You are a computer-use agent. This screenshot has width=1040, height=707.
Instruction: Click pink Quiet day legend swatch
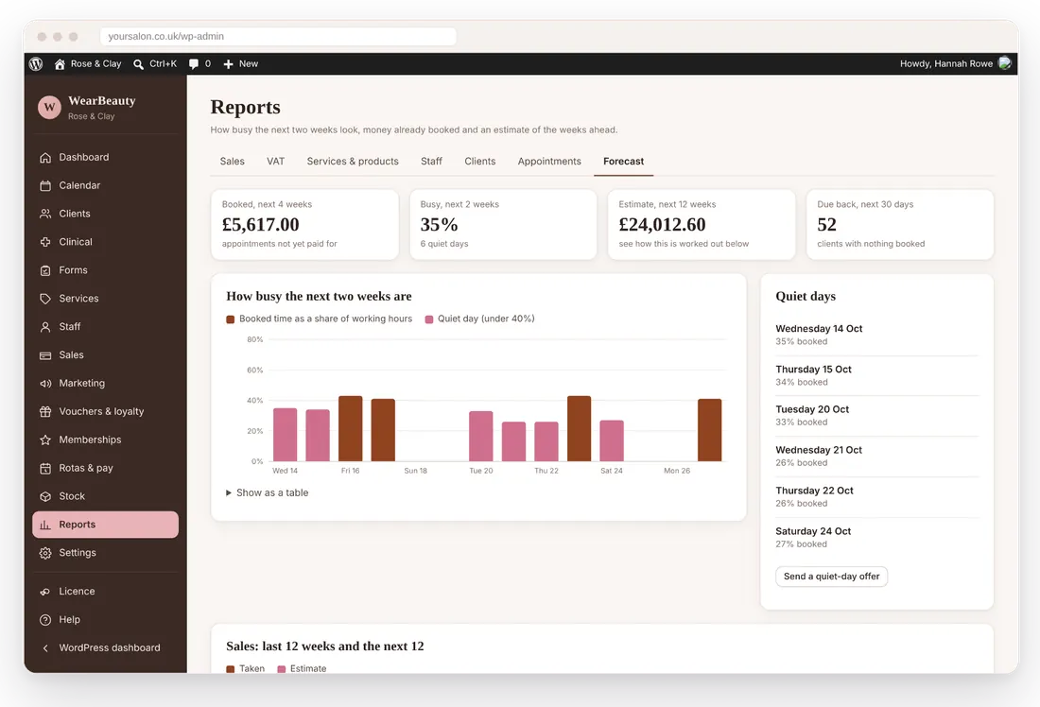point(428,319)
